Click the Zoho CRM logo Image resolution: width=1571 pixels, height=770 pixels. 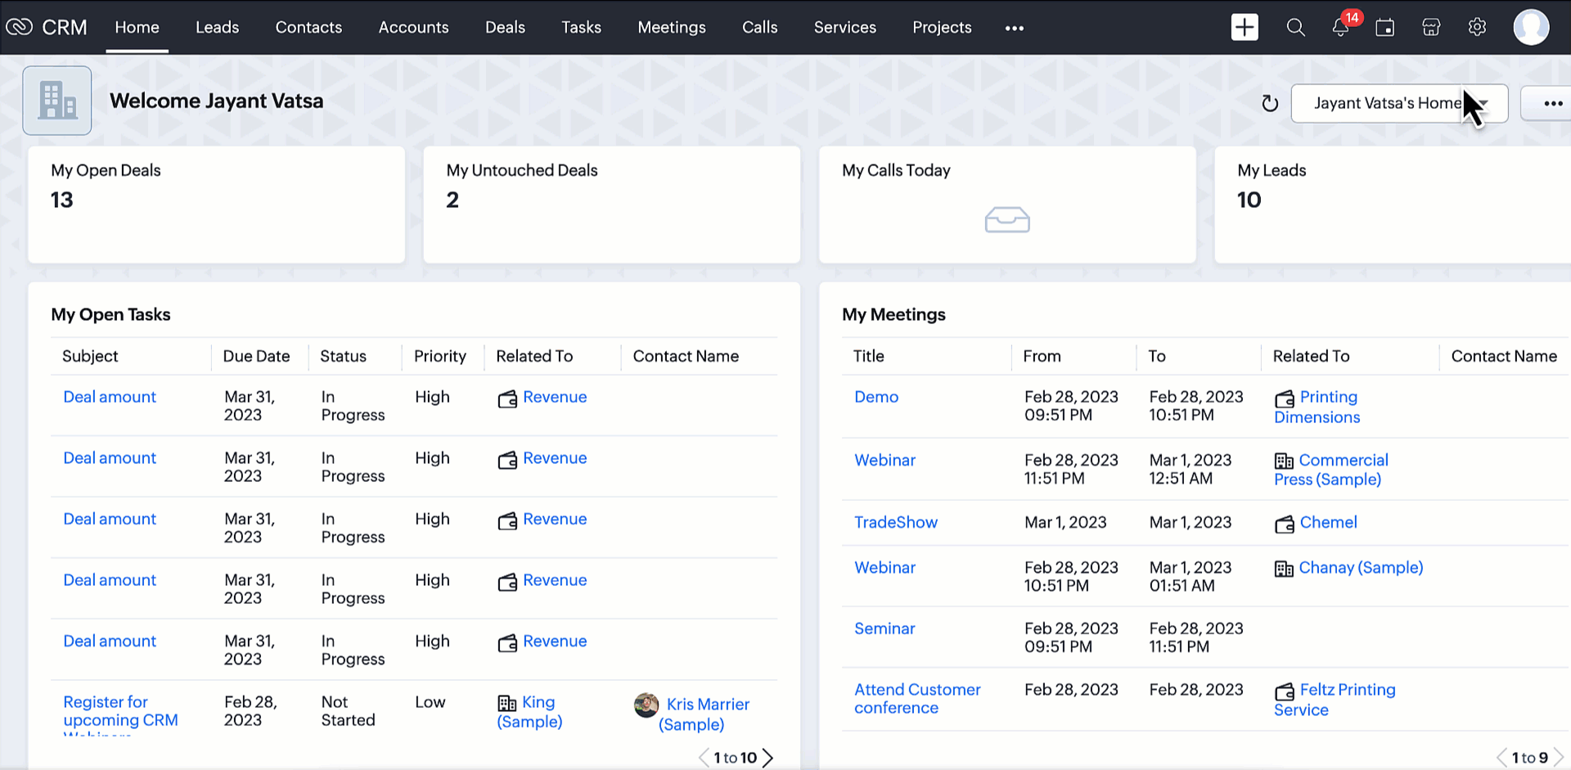point(47,27)
